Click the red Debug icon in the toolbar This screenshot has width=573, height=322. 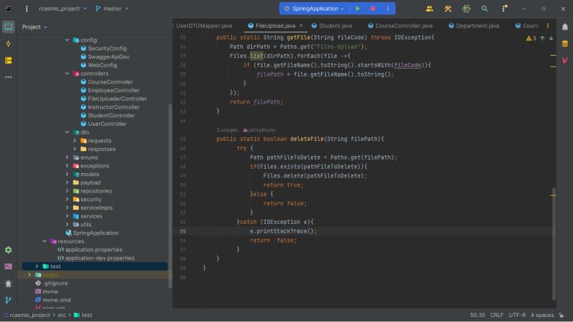tap(373, 9)
